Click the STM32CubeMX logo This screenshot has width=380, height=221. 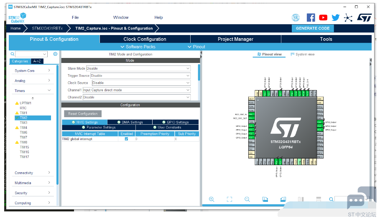[17, 18]
